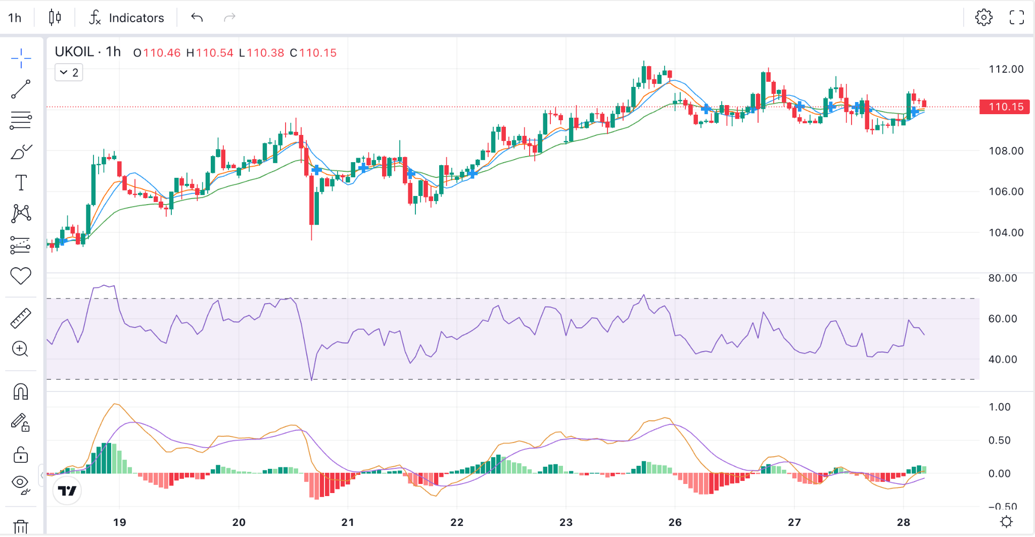Click the 104.00 price axis label
Viewport: 1035px width, 537px height.
(x=1006, y=232)
